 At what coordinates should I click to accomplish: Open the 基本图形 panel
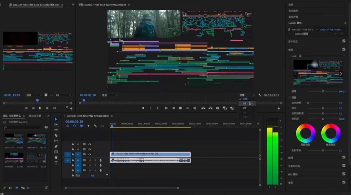tap(293, 11)
